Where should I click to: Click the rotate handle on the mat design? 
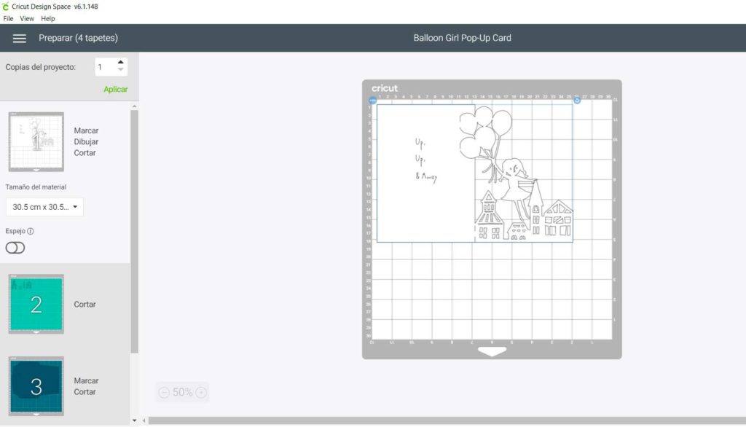tap(577, 101)
